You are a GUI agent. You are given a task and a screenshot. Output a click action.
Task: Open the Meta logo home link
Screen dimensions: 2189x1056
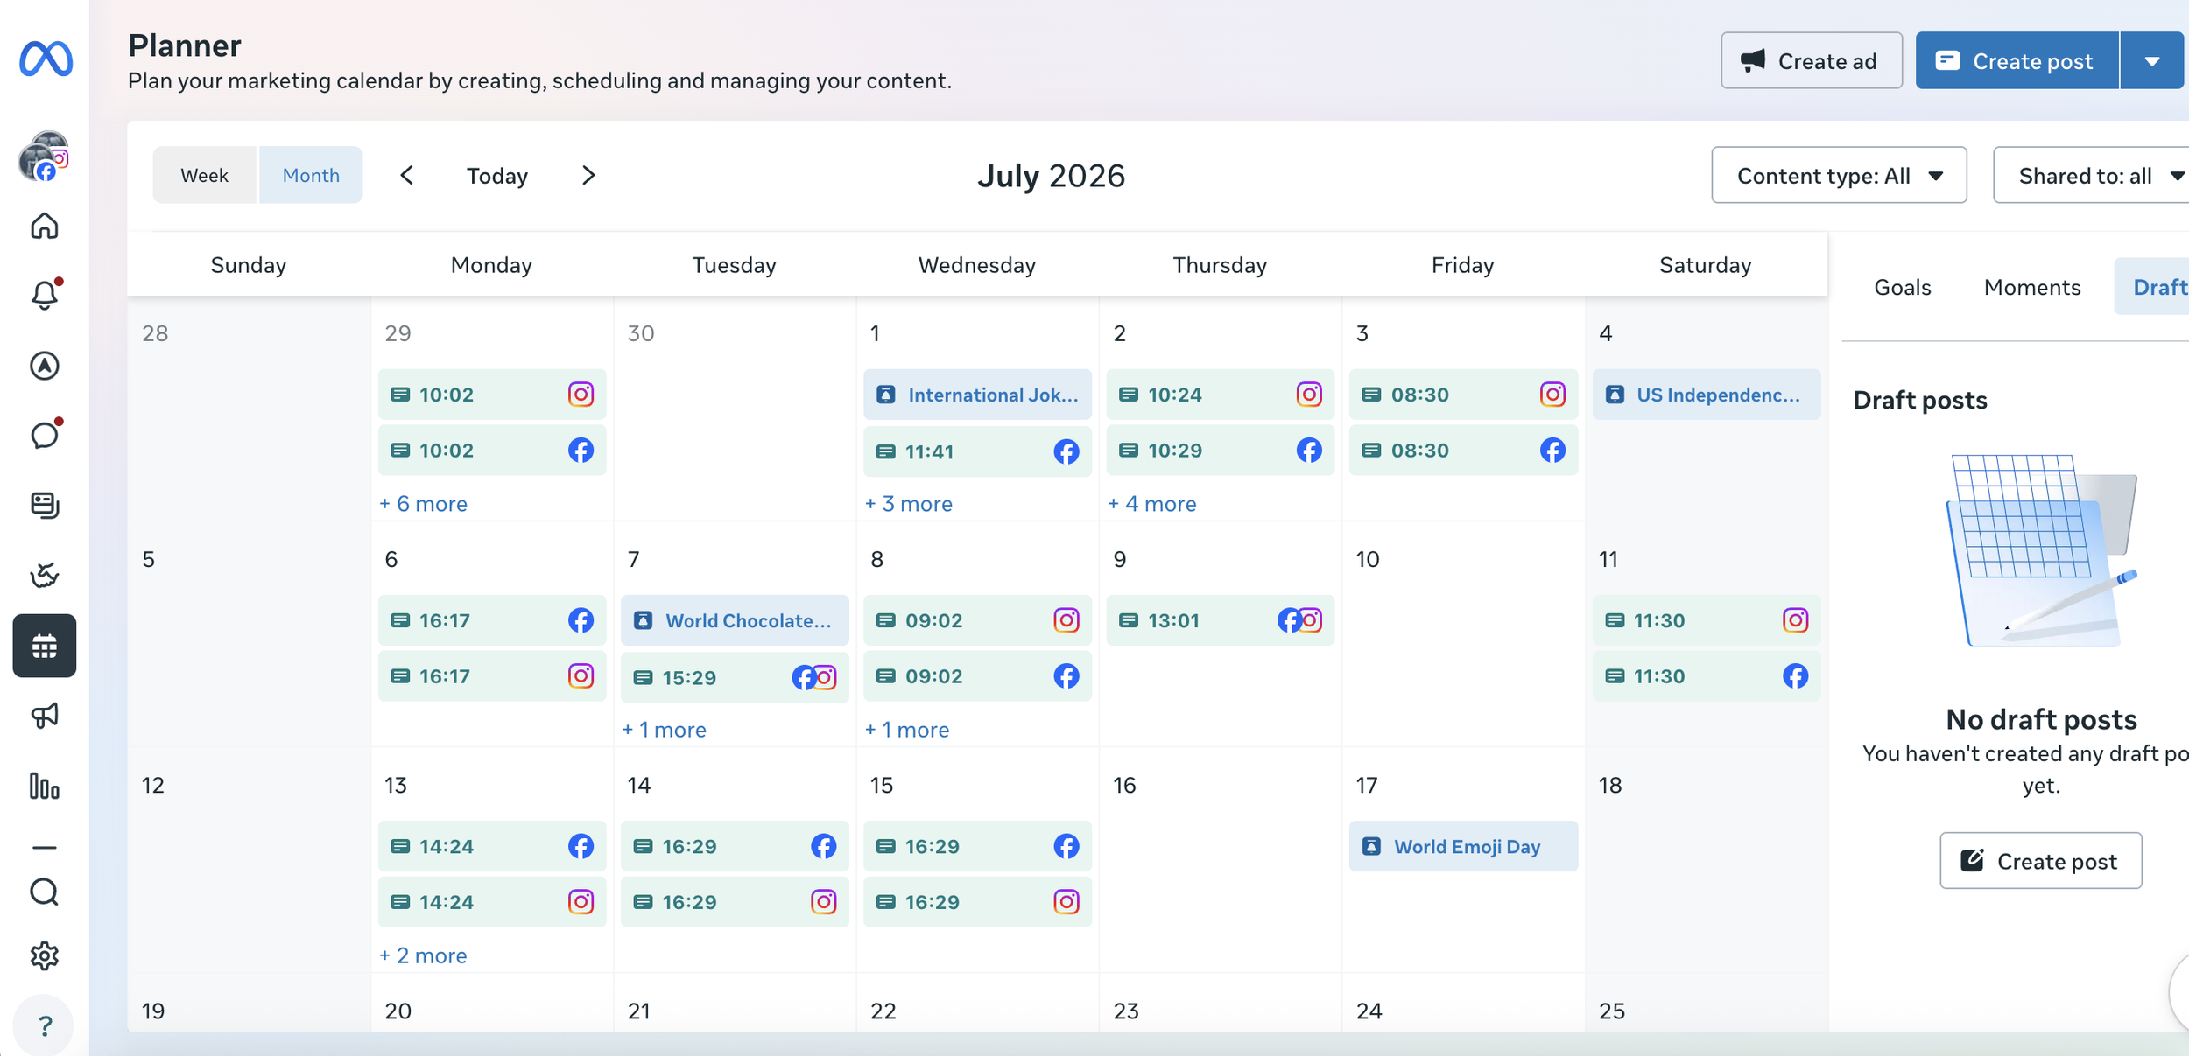tap(46, 59)
